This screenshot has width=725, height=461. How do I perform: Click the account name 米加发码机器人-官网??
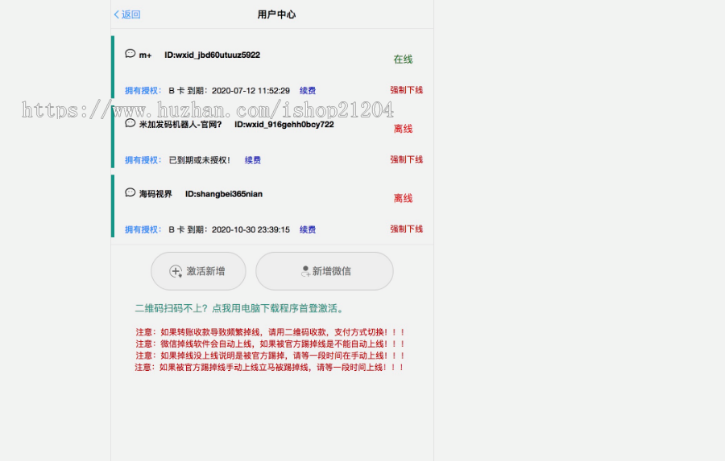click(x=180, y=124)
